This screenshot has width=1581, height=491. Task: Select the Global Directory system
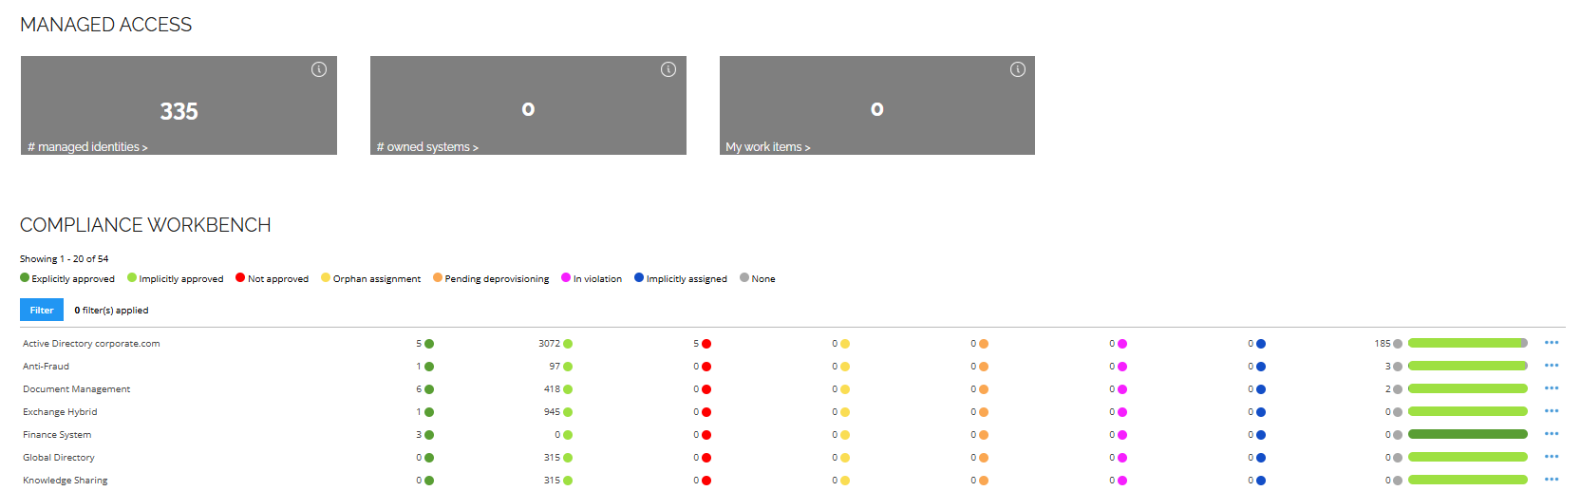coord(59,458)
